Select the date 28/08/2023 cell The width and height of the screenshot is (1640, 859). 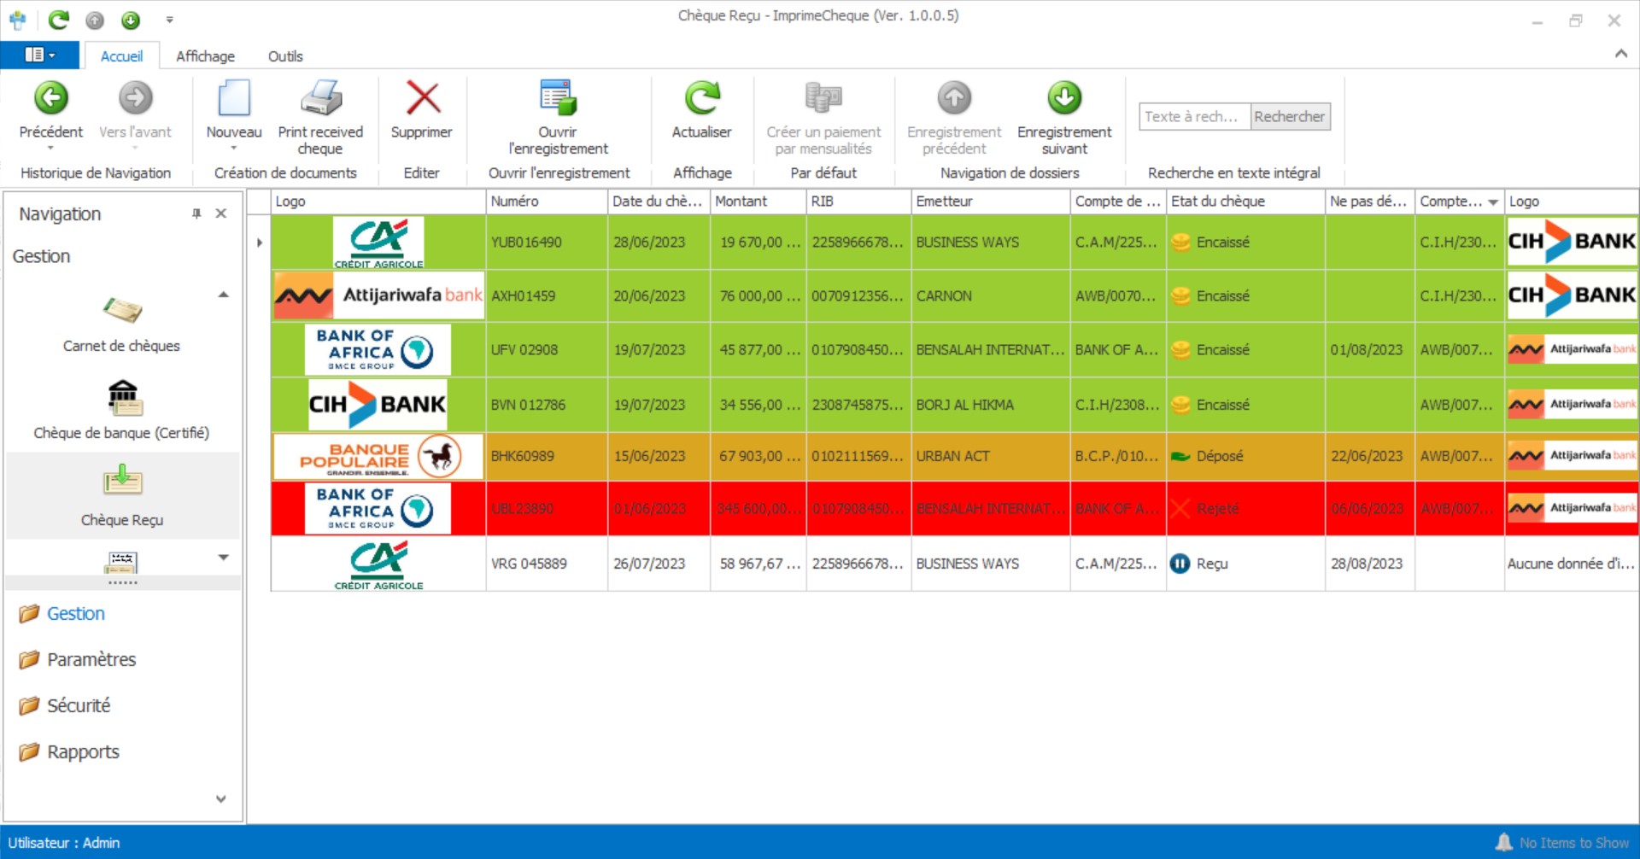[1369, 564]
